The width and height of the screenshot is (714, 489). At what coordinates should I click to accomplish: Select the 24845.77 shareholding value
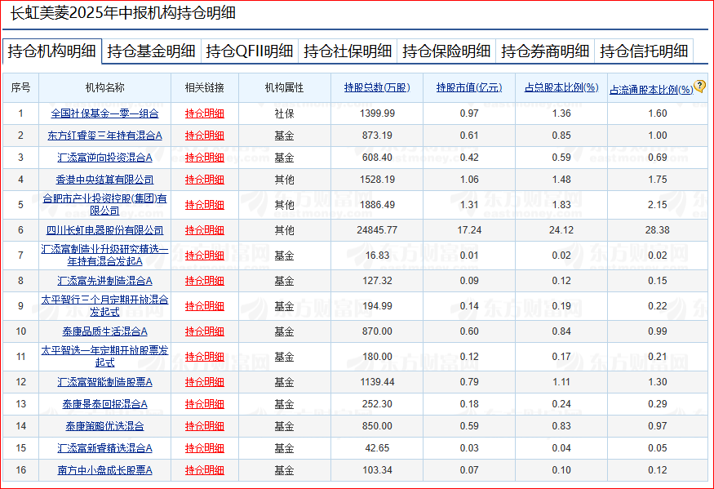(377, 230)
